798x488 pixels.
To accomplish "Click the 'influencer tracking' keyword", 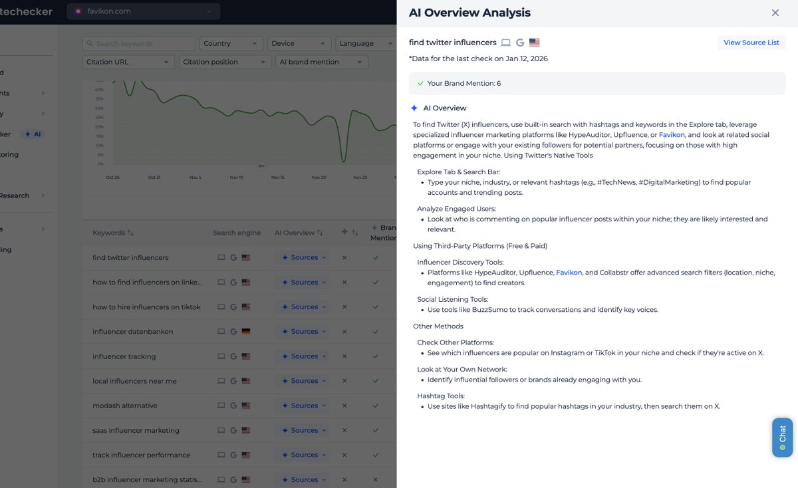I will tap(124, 356).
